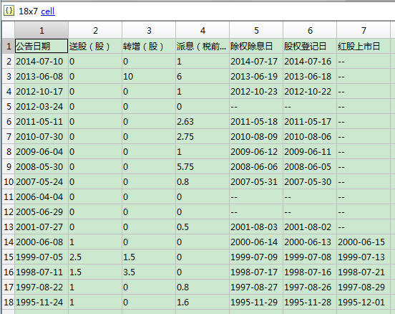Click the 除权除息日 header cell
This screenshot has width=395, height=314.
(x=256, y=46)
